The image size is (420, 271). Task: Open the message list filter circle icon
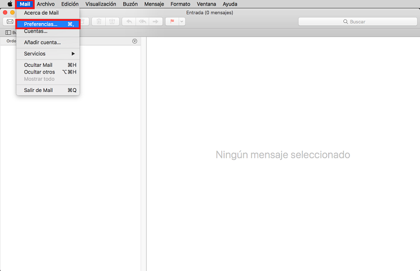pos(135,41)
